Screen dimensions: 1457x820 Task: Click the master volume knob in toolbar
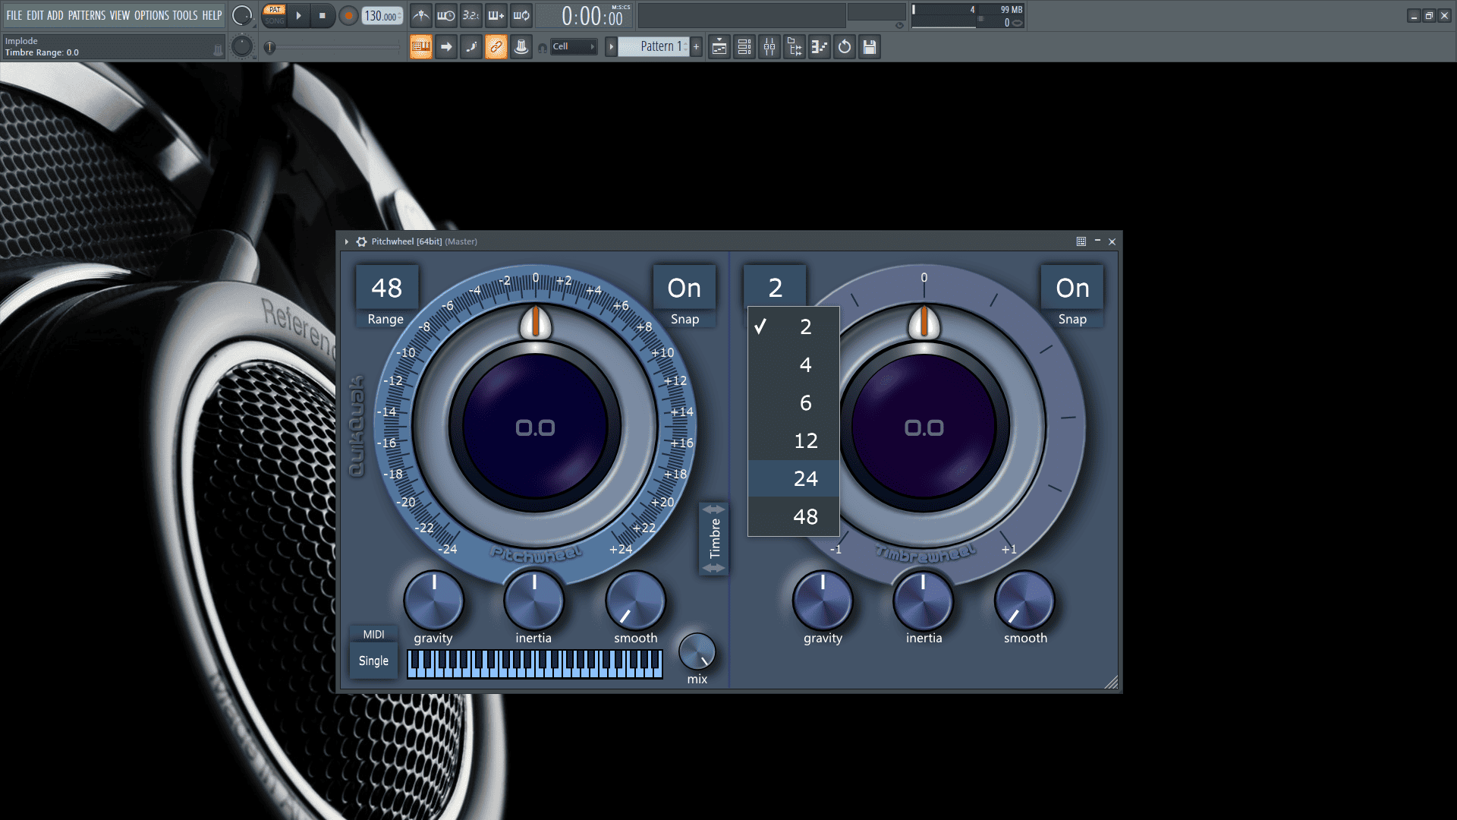click(242, 15)
